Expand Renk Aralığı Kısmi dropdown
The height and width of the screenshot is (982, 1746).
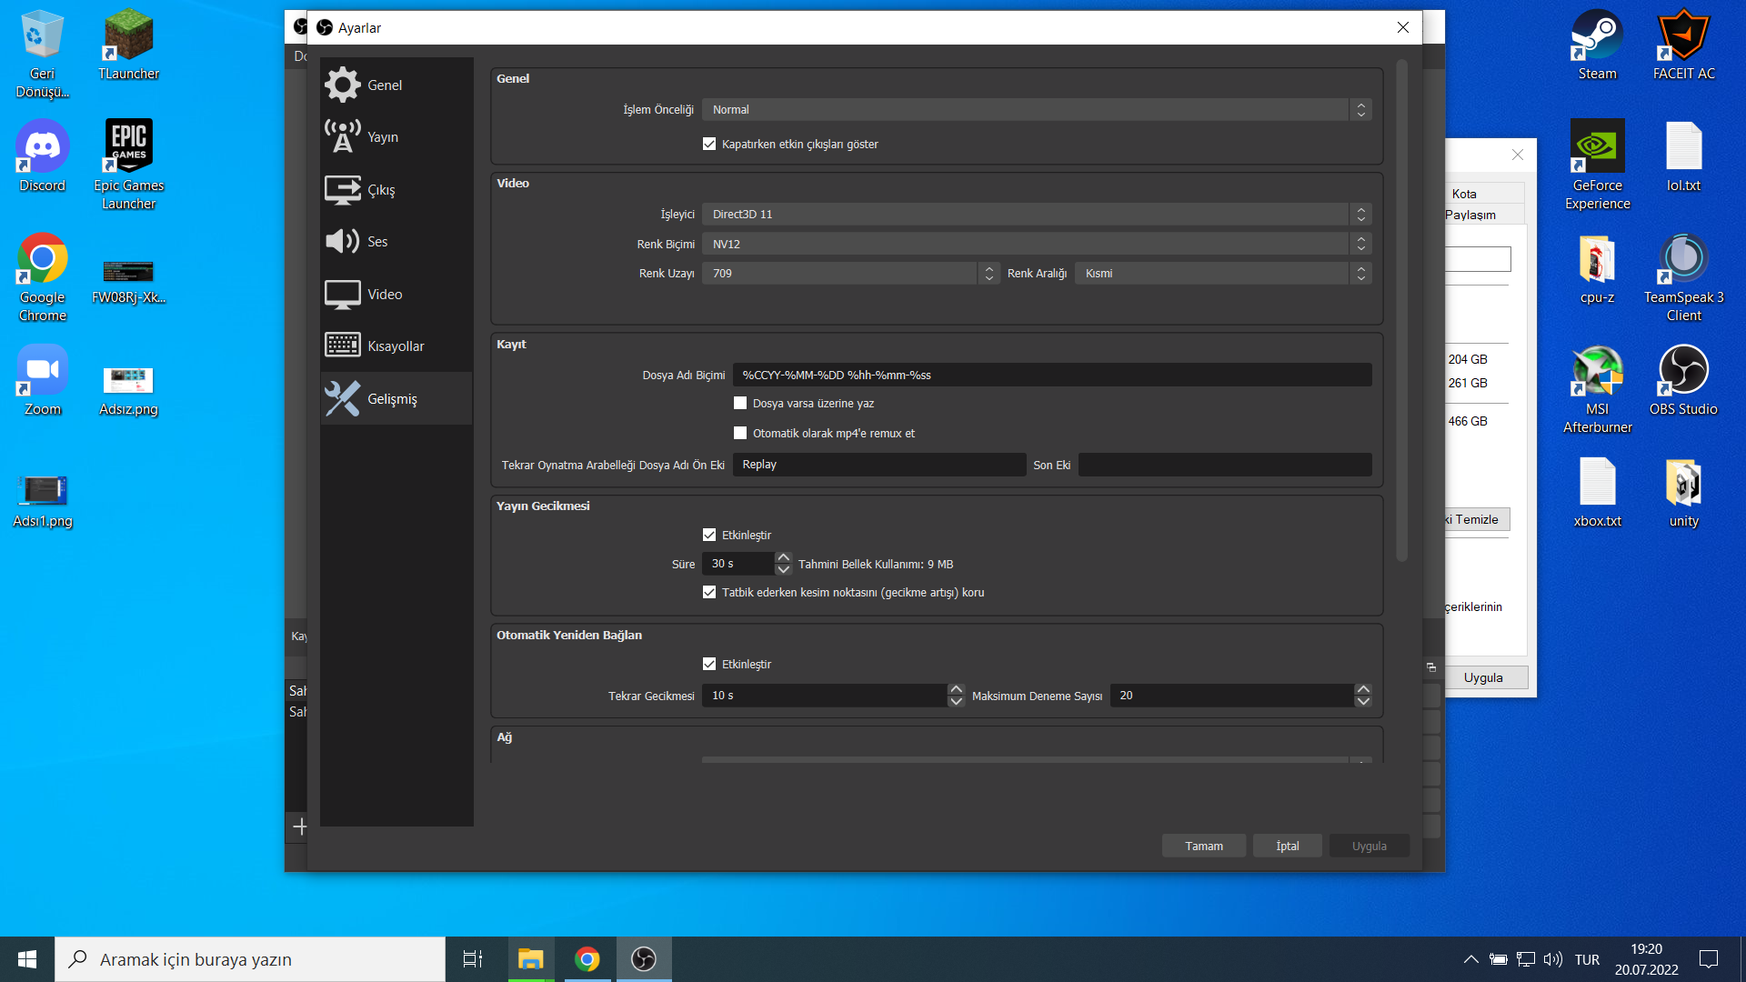click(1222, 273)
